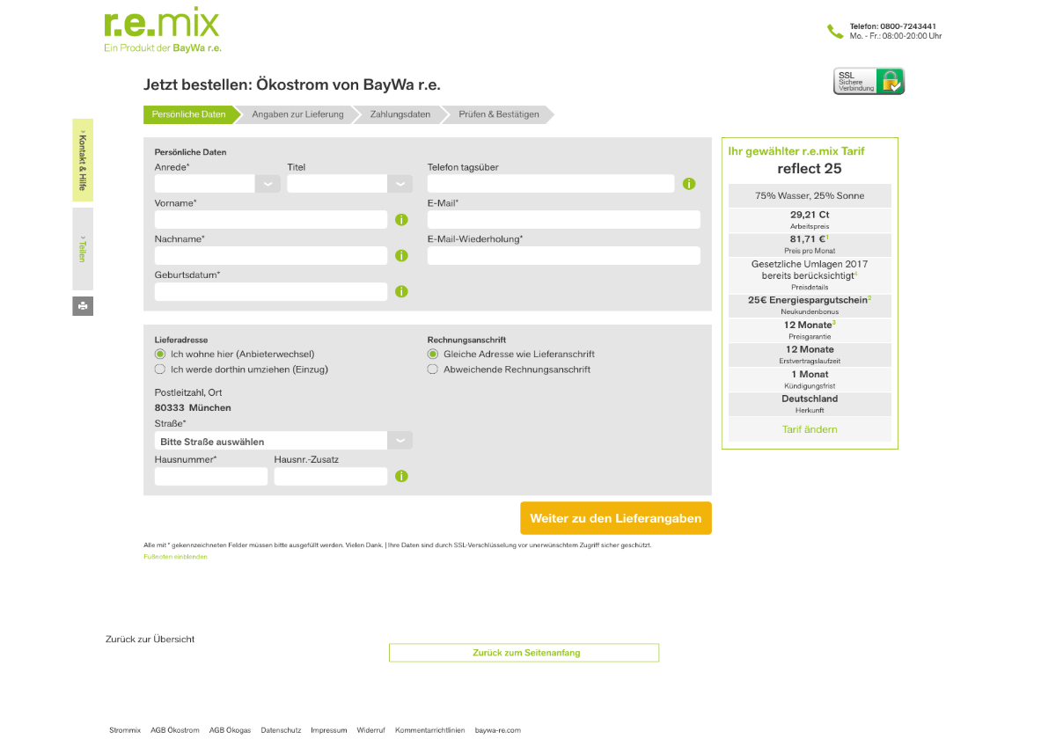Viewport: 1056px width, 739px height.
Task: Open the info tooltip next to Telefon tagsüber
Action: 689,184
